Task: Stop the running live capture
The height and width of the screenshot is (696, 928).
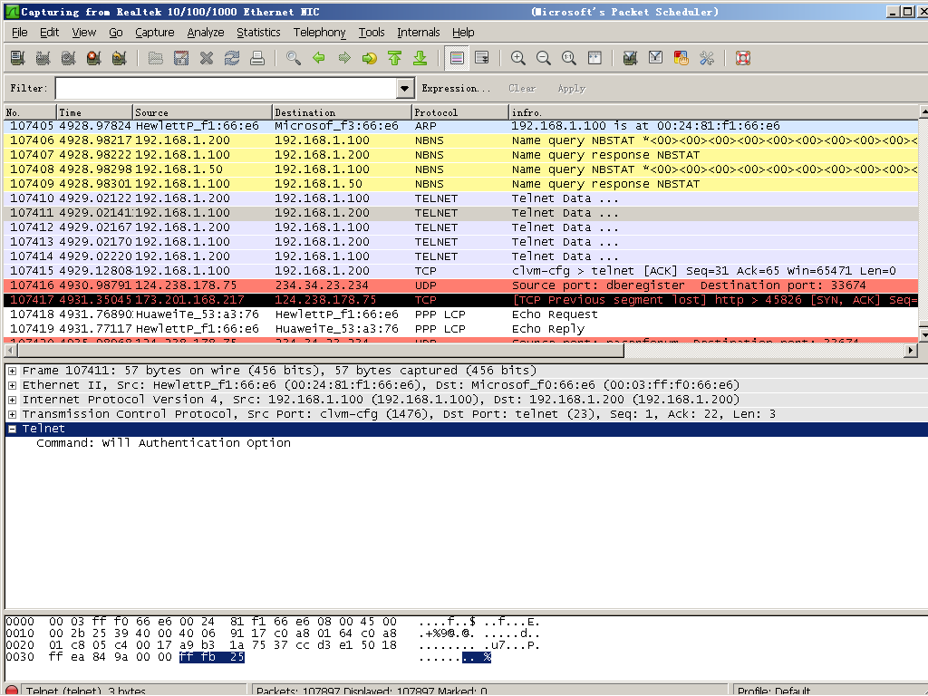Action: [93, 58]
